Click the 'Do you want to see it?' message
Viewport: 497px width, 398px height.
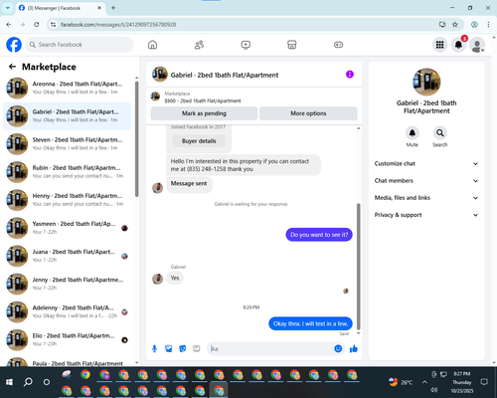[319, 235]
